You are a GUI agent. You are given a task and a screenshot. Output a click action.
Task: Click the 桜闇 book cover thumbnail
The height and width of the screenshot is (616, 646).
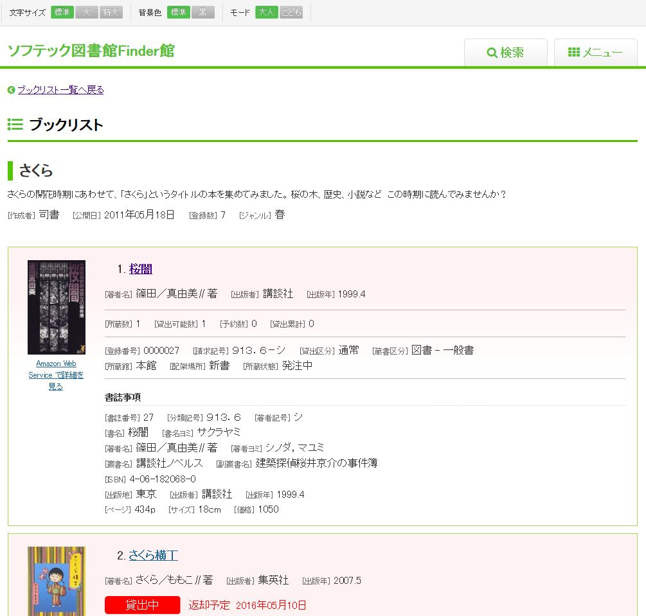coord(57,307)
